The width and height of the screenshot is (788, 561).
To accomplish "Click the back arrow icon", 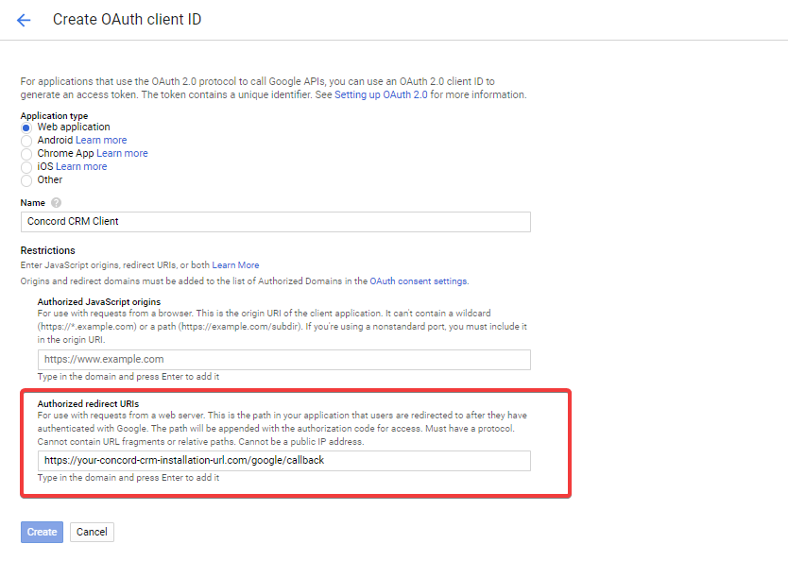I will pyautogui.click(x=23, y=19).
